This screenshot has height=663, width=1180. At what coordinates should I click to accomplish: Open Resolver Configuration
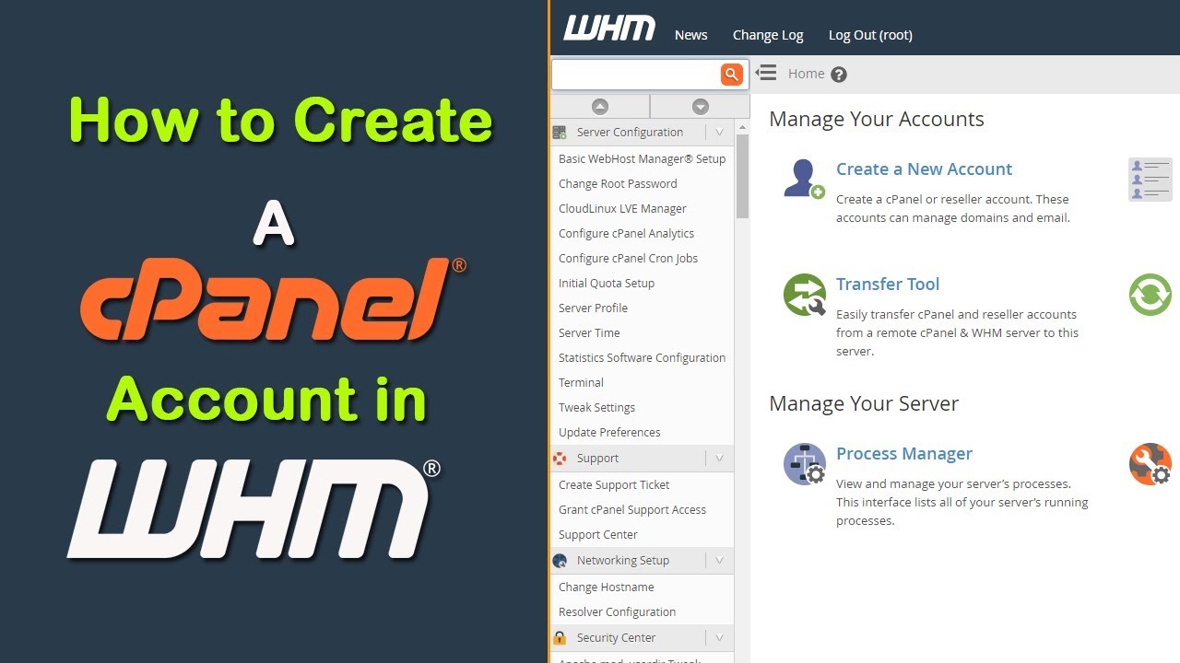[x=617, y=612]
